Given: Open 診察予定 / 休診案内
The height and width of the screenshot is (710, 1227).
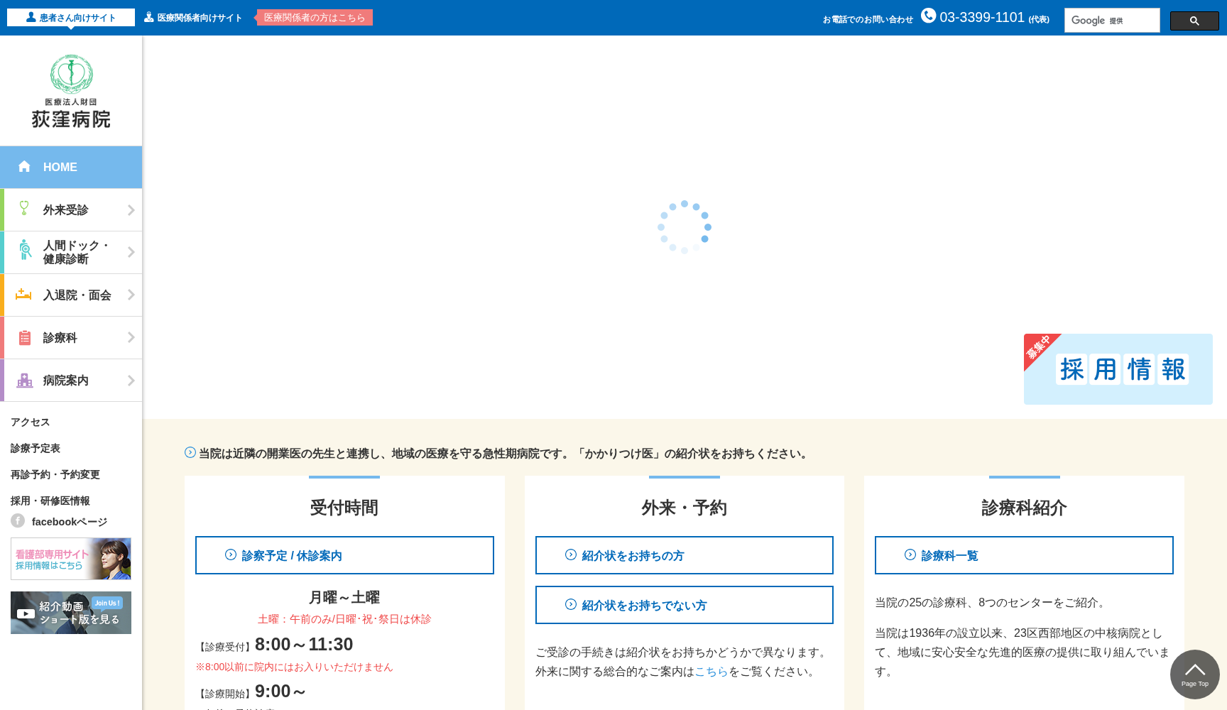Looking at the screenshot, I should 344,555.
